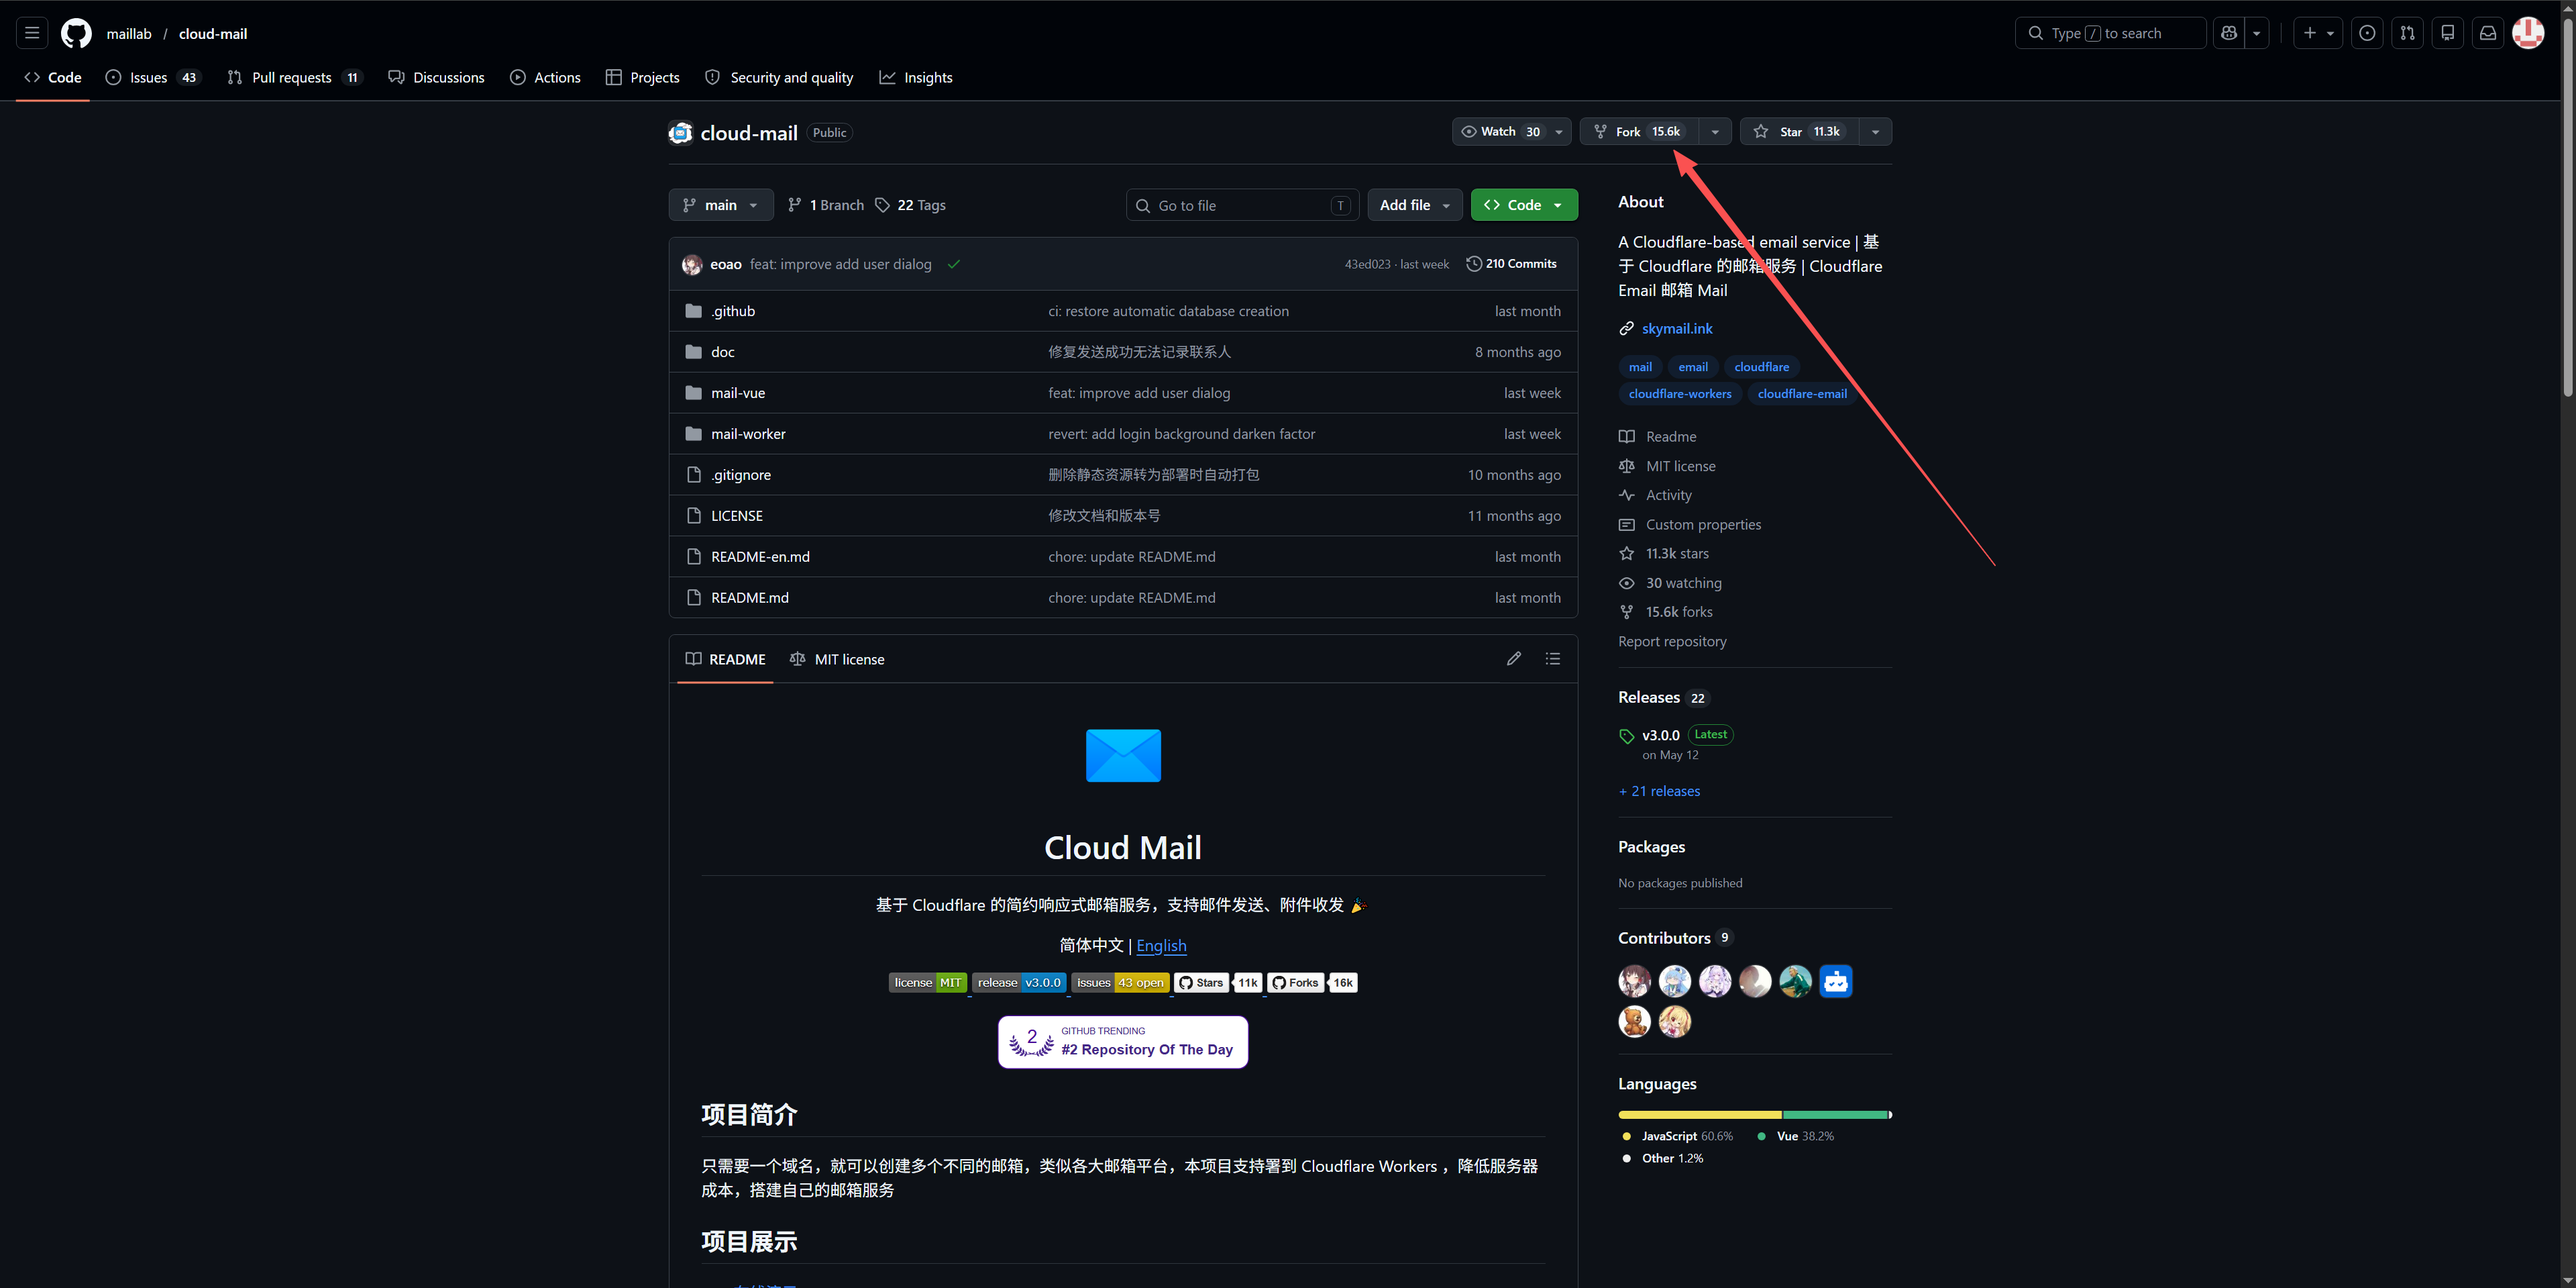
Task: Open the skymail.ink website link
Action: [x=1677, y=328]
